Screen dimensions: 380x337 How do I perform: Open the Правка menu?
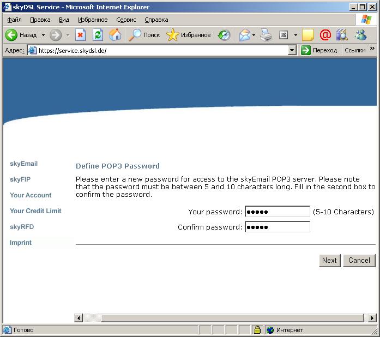(x=40, y=20)
